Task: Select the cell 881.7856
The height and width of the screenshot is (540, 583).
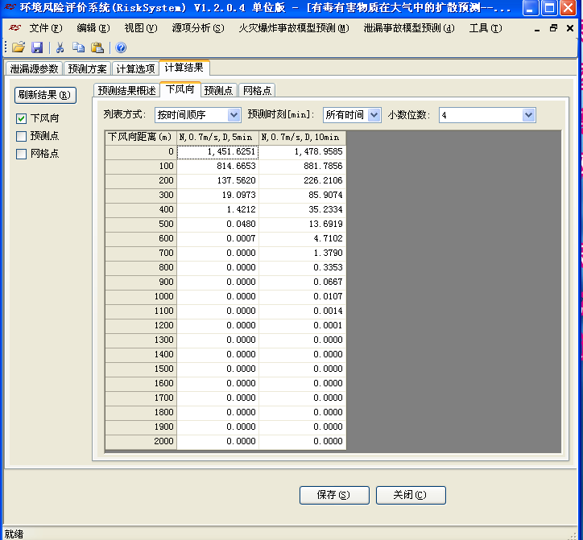Action: (x=302, y=166)
